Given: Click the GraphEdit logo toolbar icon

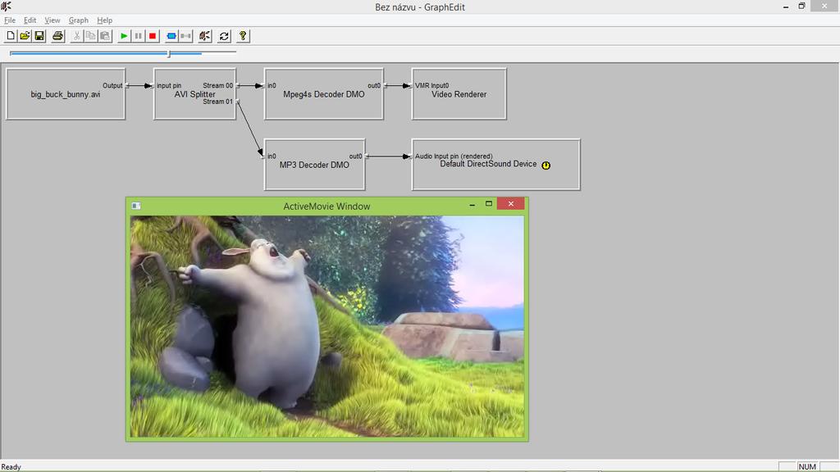Looking at the screenshot, I should click(x=204, y=36).
